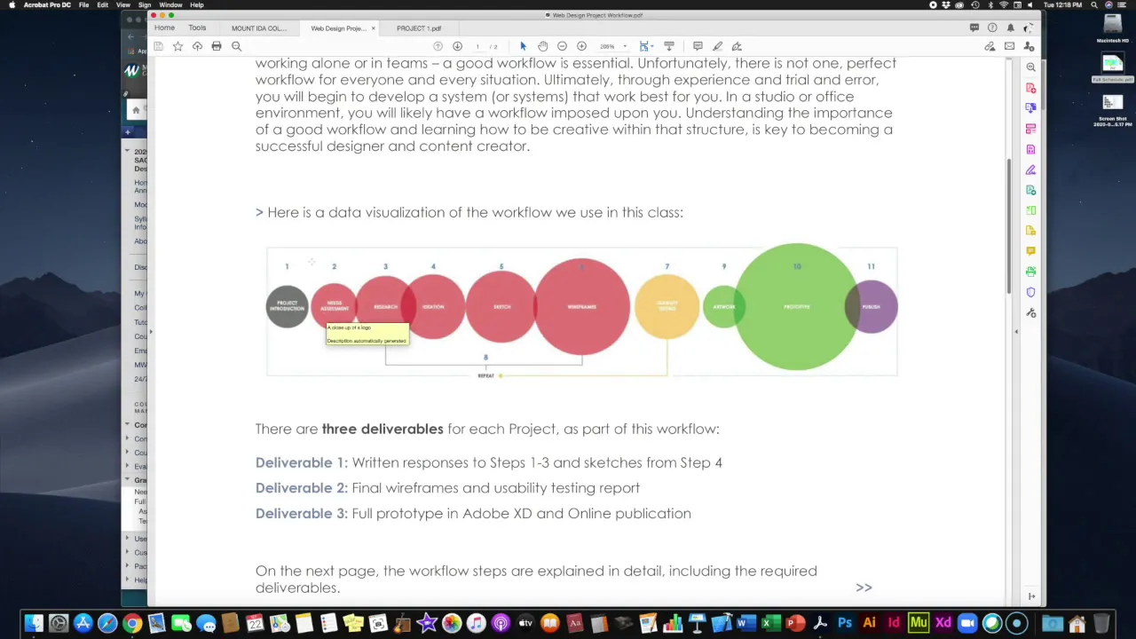Image resolution: width=1136 pixels, height=639 pixels.
Task: Open the MOUNT IDA COL... document tab
Action: 258,28
